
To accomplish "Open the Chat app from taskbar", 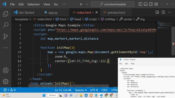I will tap(66, 95).
